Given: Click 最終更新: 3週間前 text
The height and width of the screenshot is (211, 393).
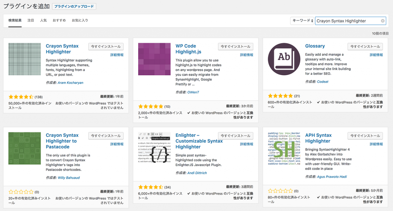Looking at the screenshot, I should pos(239,187).
